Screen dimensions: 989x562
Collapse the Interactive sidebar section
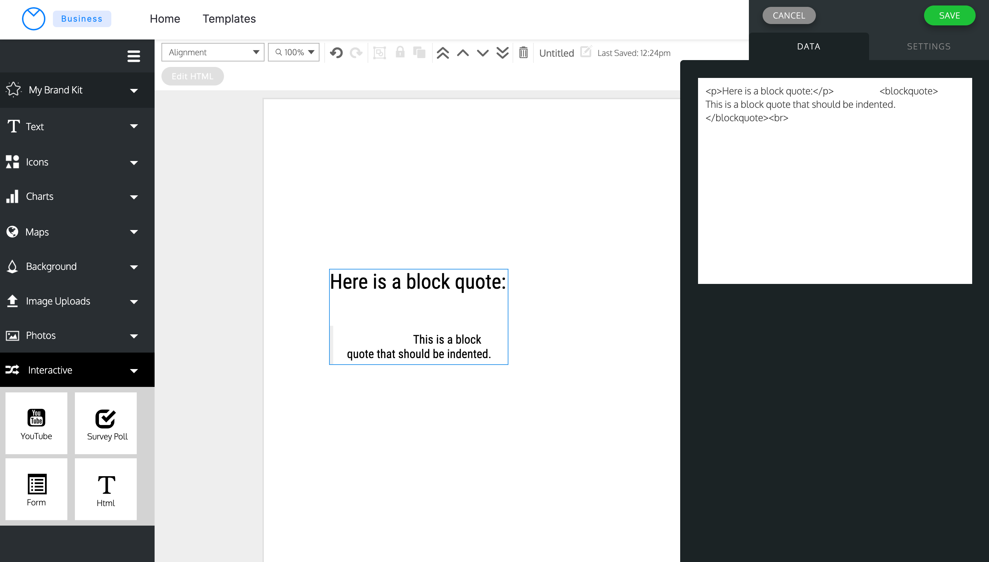(77, 370)
